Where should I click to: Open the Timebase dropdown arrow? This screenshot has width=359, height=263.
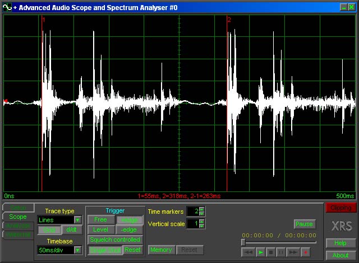(77, 250)
